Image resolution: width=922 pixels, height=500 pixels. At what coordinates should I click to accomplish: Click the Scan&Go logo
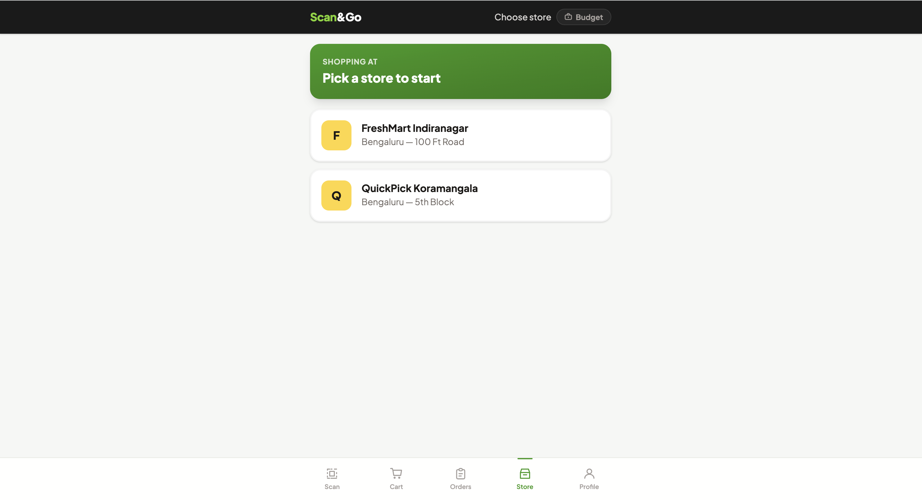click(335, 17)
